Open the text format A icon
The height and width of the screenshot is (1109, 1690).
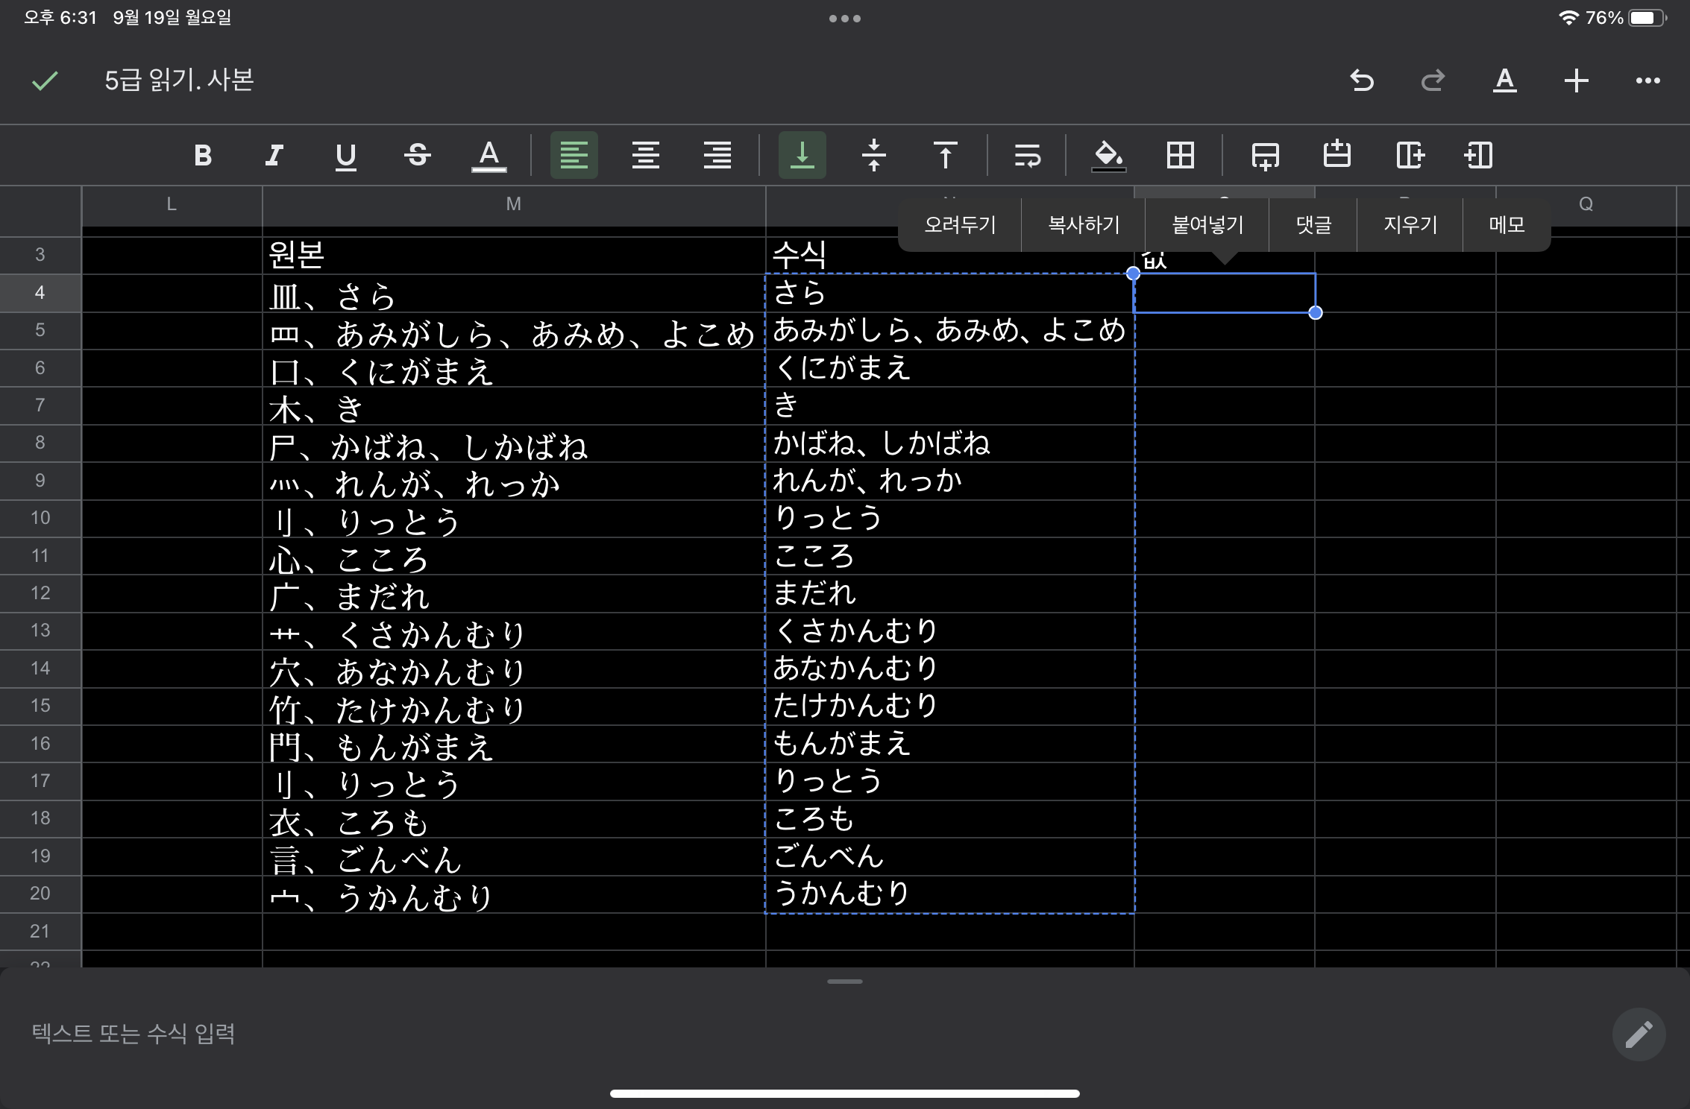coord(1505,80)
